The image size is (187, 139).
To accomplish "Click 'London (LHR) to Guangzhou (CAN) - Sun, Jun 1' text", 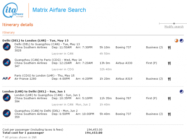I will [x=47, y=95].
